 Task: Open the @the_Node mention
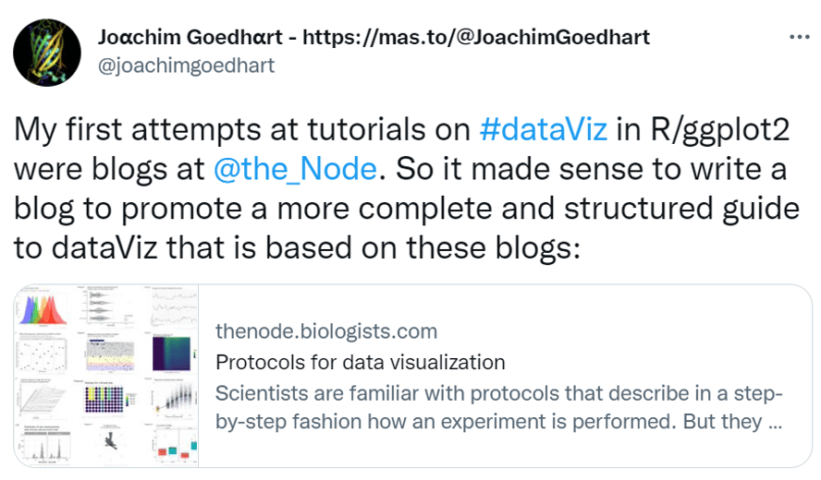tap(296, 170)
